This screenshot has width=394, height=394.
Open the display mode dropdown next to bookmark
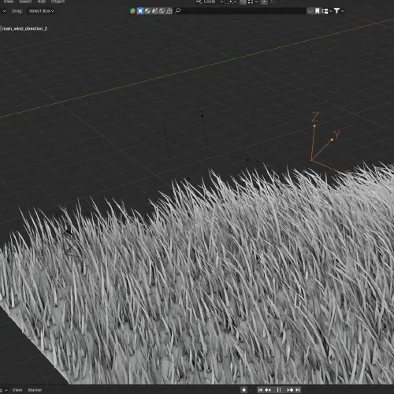(327, 11)
